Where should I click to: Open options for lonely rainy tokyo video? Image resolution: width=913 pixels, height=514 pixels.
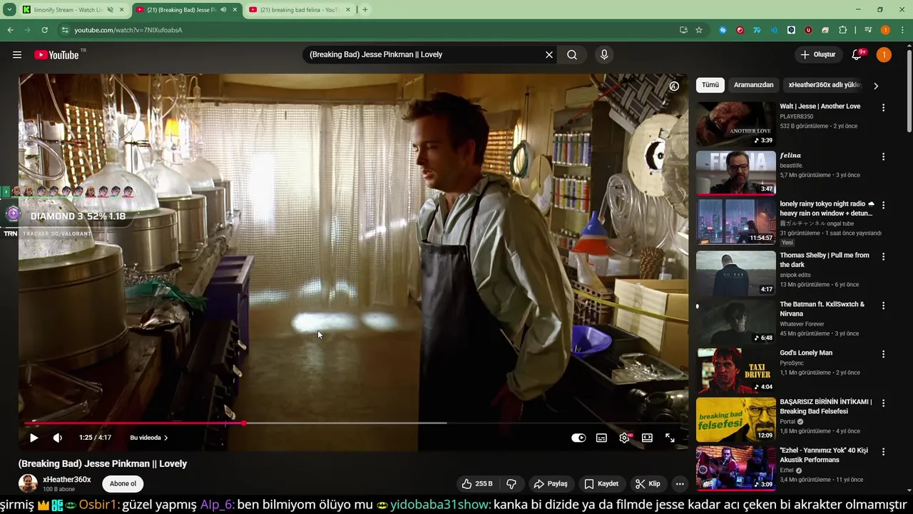click(x=883, y=205)
